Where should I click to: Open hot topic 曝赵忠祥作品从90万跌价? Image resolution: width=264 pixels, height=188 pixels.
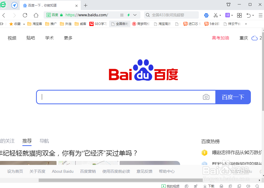coord(237,153)
